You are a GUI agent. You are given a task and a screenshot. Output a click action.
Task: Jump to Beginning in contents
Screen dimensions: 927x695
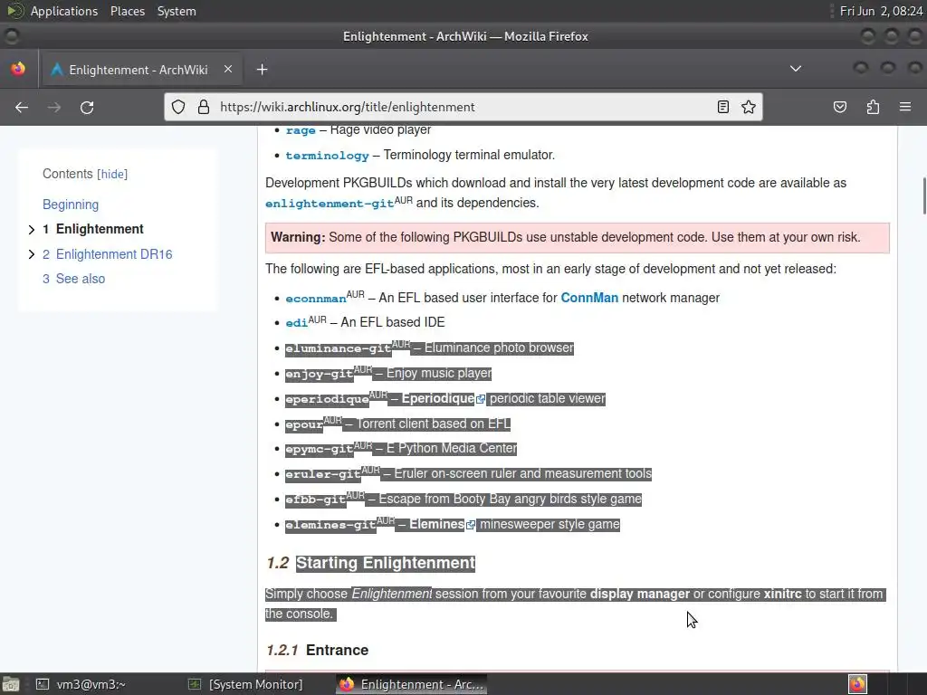(x=71, y=205)
